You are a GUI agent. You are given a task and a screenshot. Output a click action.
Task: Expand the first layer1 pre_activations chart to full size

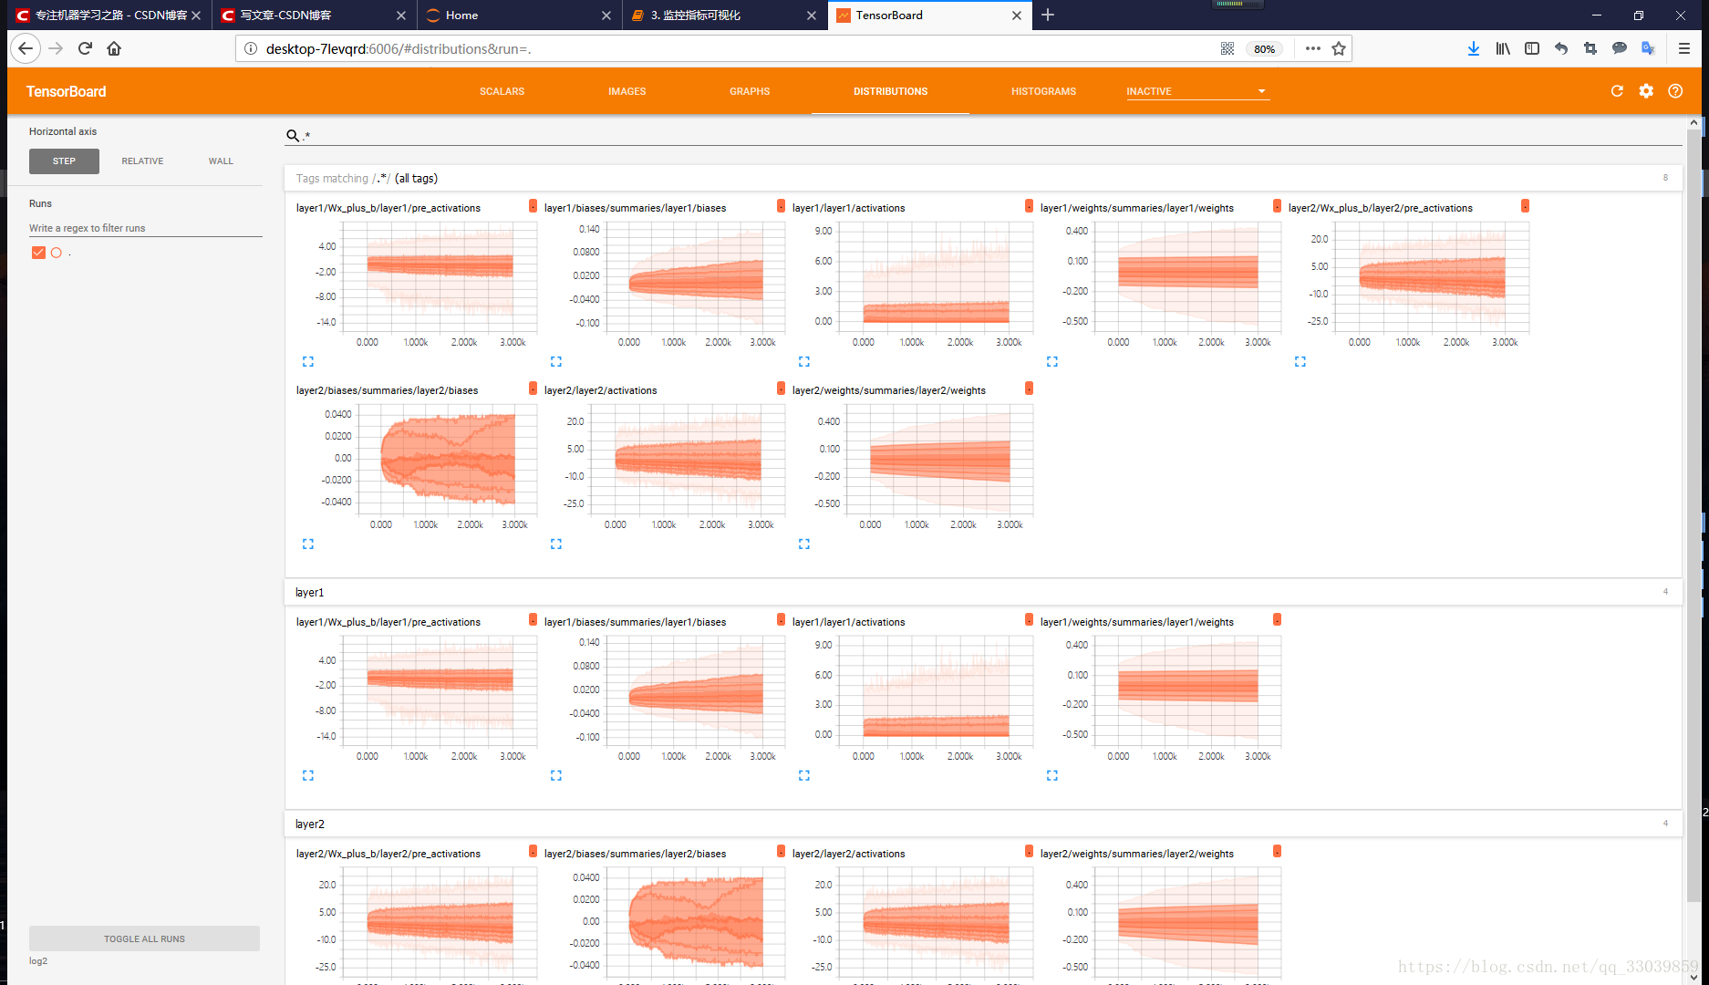click(308, 362)
